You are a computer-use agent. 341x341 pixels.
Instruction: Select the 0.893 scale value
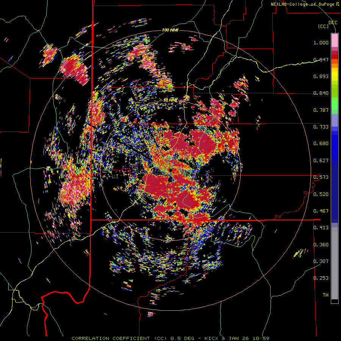click(x=321, y=76)
